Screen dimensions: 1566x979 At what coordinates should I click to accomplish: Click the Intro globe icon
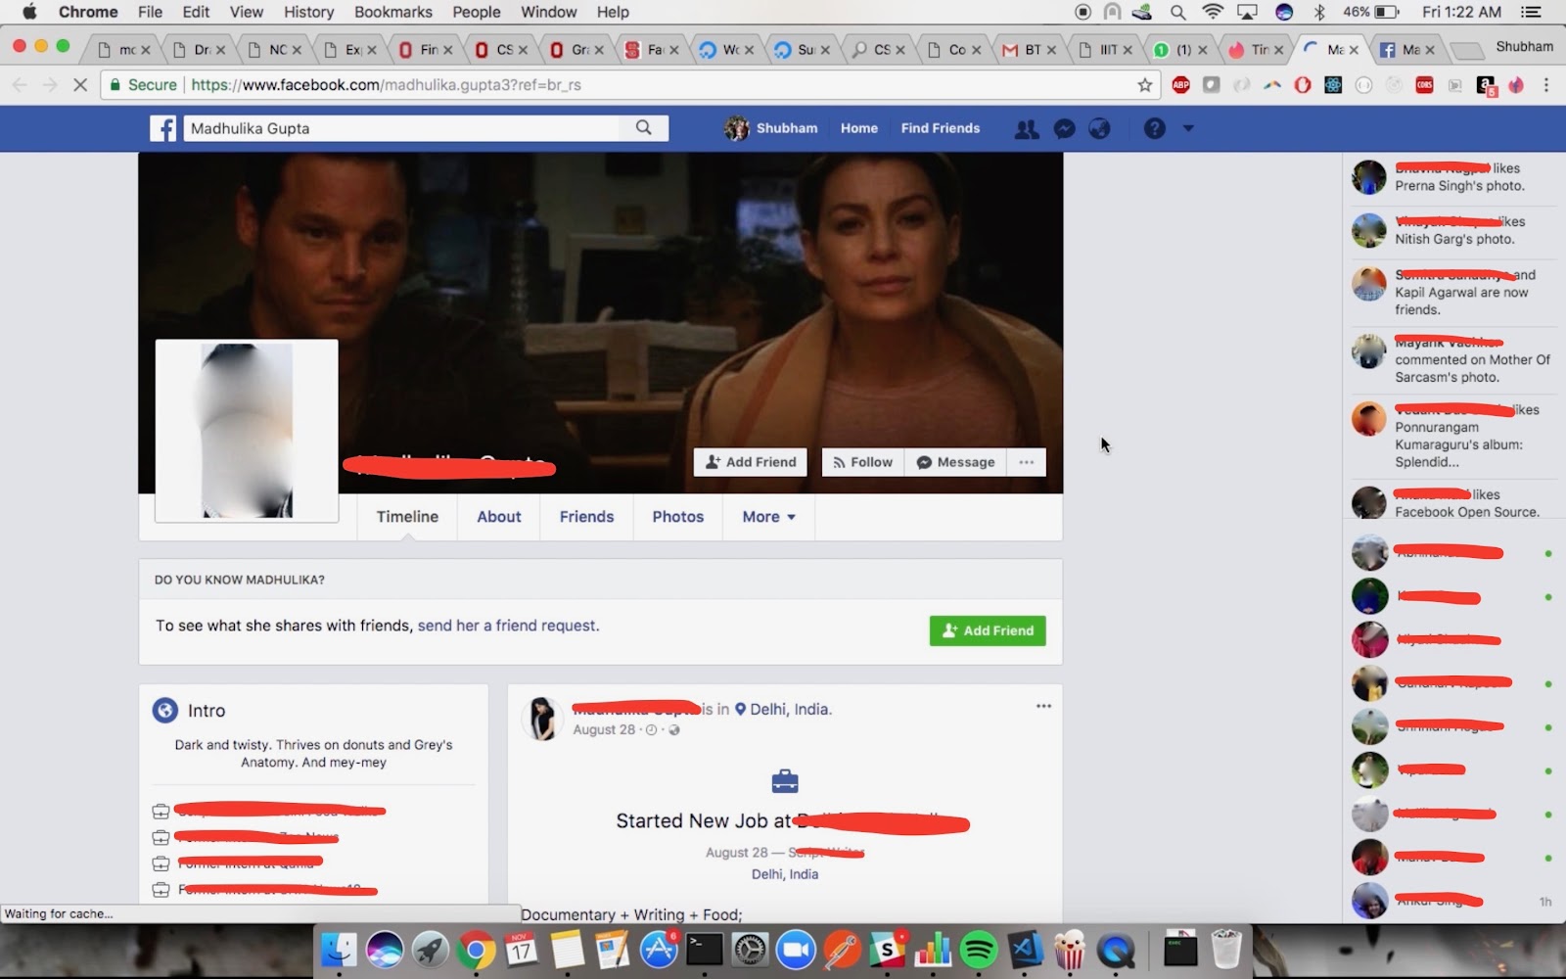pyautogui.click(x=164, y=710)
